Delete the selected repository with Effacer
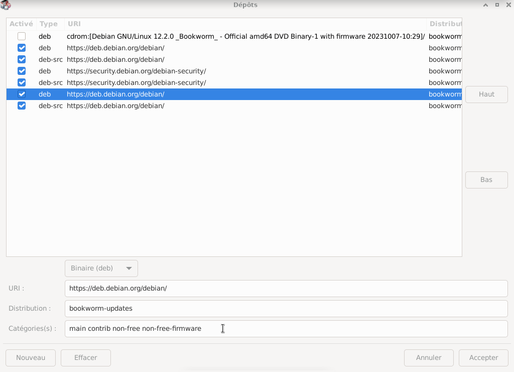Screen dimensions: 514x372 click(x=85, y=357)
